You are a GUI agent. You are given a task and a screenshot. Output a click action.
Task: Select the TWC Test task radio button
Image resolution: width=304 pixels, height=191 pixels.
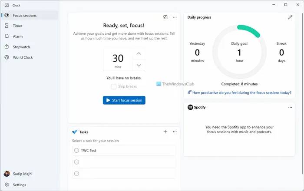[x=76, y=150]
